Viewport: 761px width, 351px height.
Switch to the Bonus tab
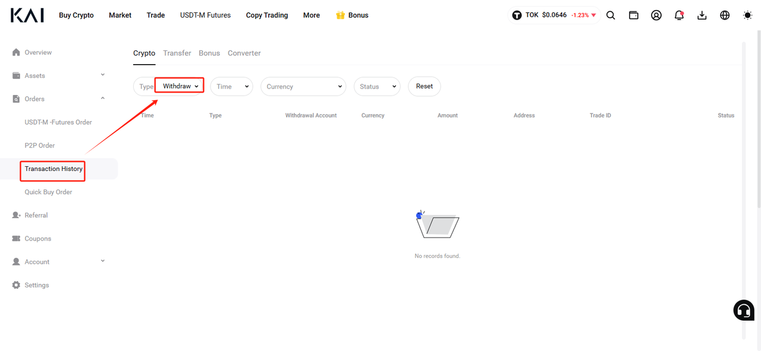click(x=209, y=53)
